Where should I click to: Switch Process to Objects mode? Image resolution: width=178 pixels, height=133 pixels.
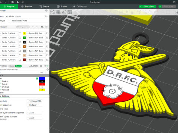pos(18,66)
